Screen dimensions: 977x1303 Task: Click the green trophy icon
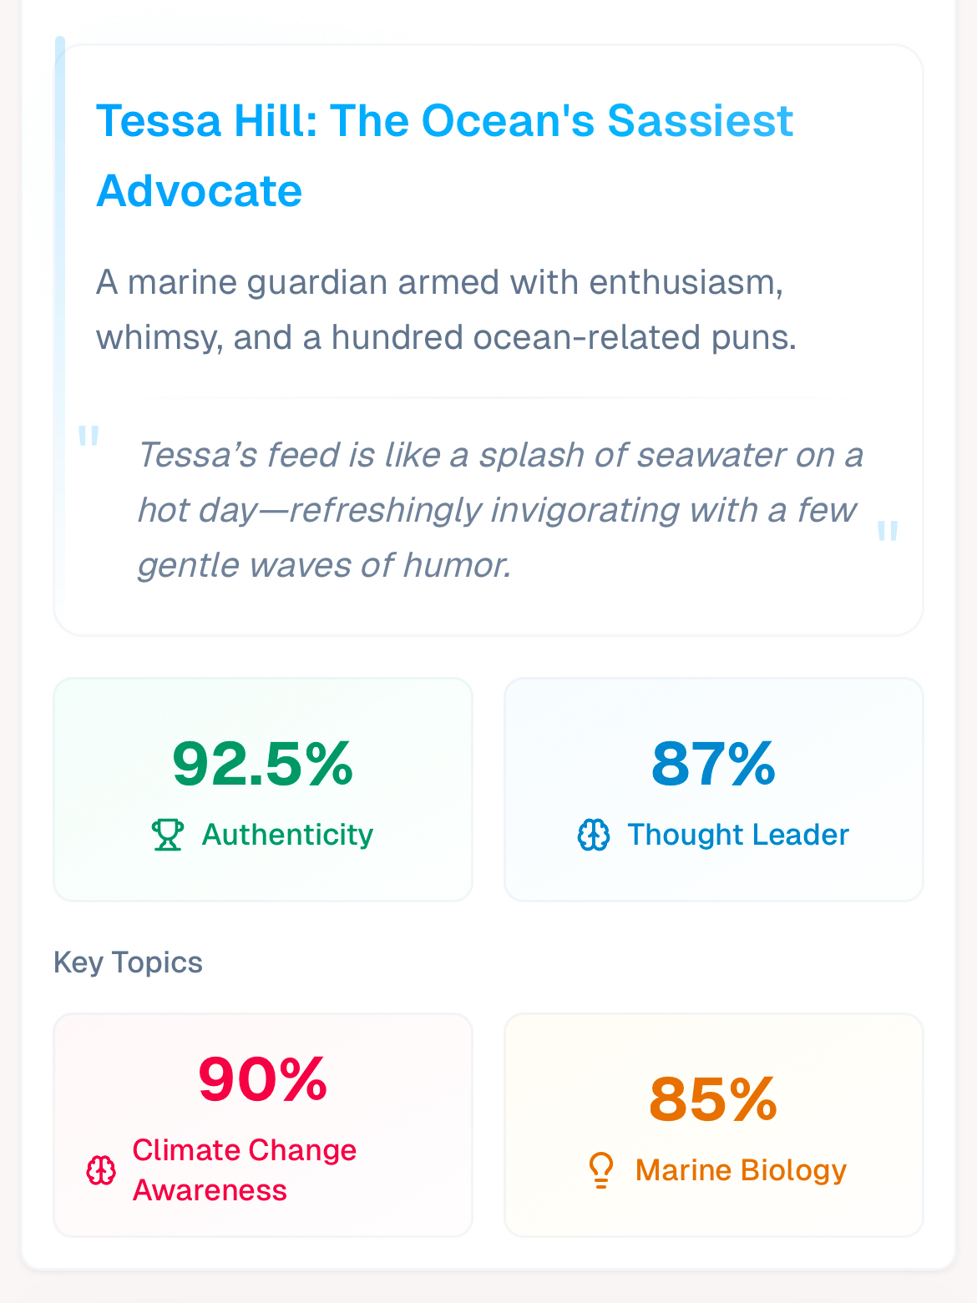167,835
